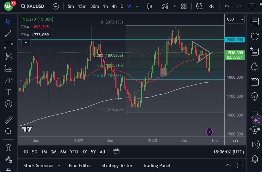Pick the ruler measure tool
This screenshot has height=172, width=262.
tap(9, 120)
